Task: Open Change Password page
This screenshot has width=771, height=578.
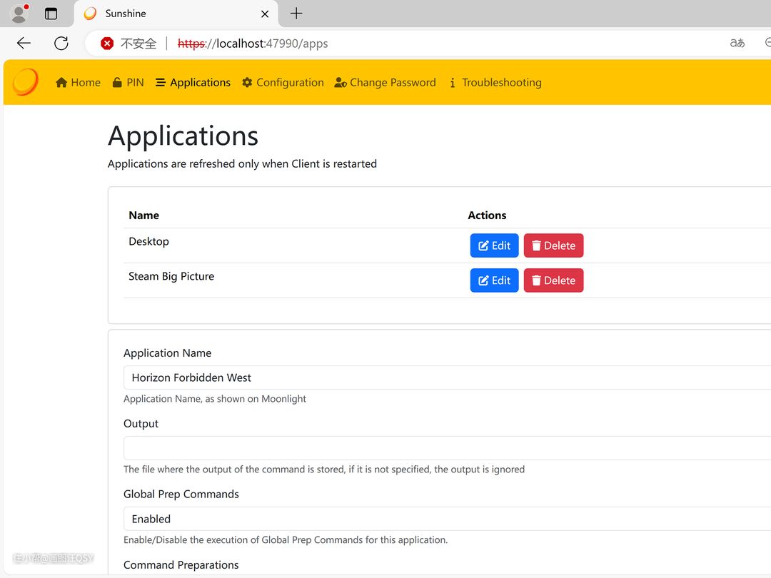Action: [x=385, y=83]
